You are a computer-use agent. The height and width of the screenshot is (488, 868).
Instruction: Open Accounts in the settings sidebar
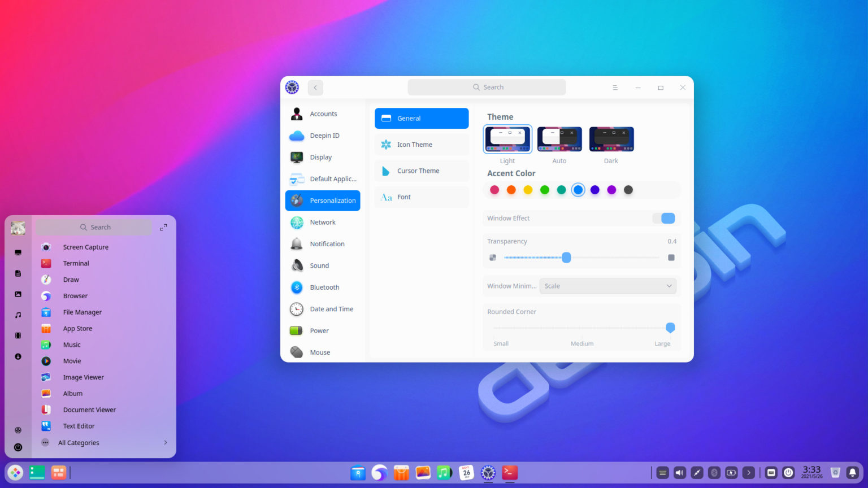point(323,114)
